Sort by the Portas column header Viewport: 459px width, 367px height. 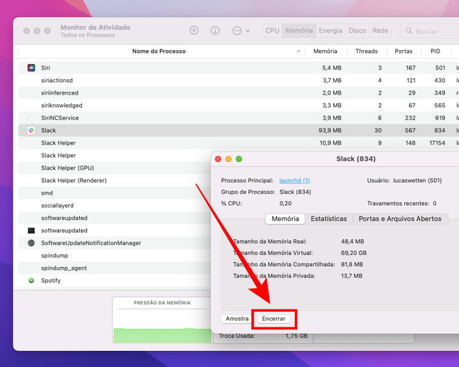pos(403,51)
